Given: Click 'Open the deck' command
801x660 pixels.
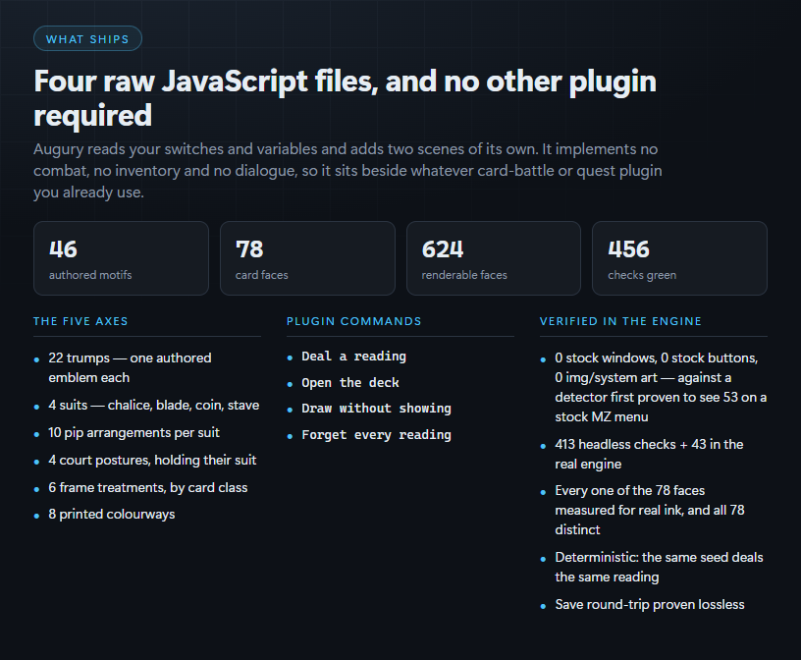Looking at the screenshot, I should point(350,383).
